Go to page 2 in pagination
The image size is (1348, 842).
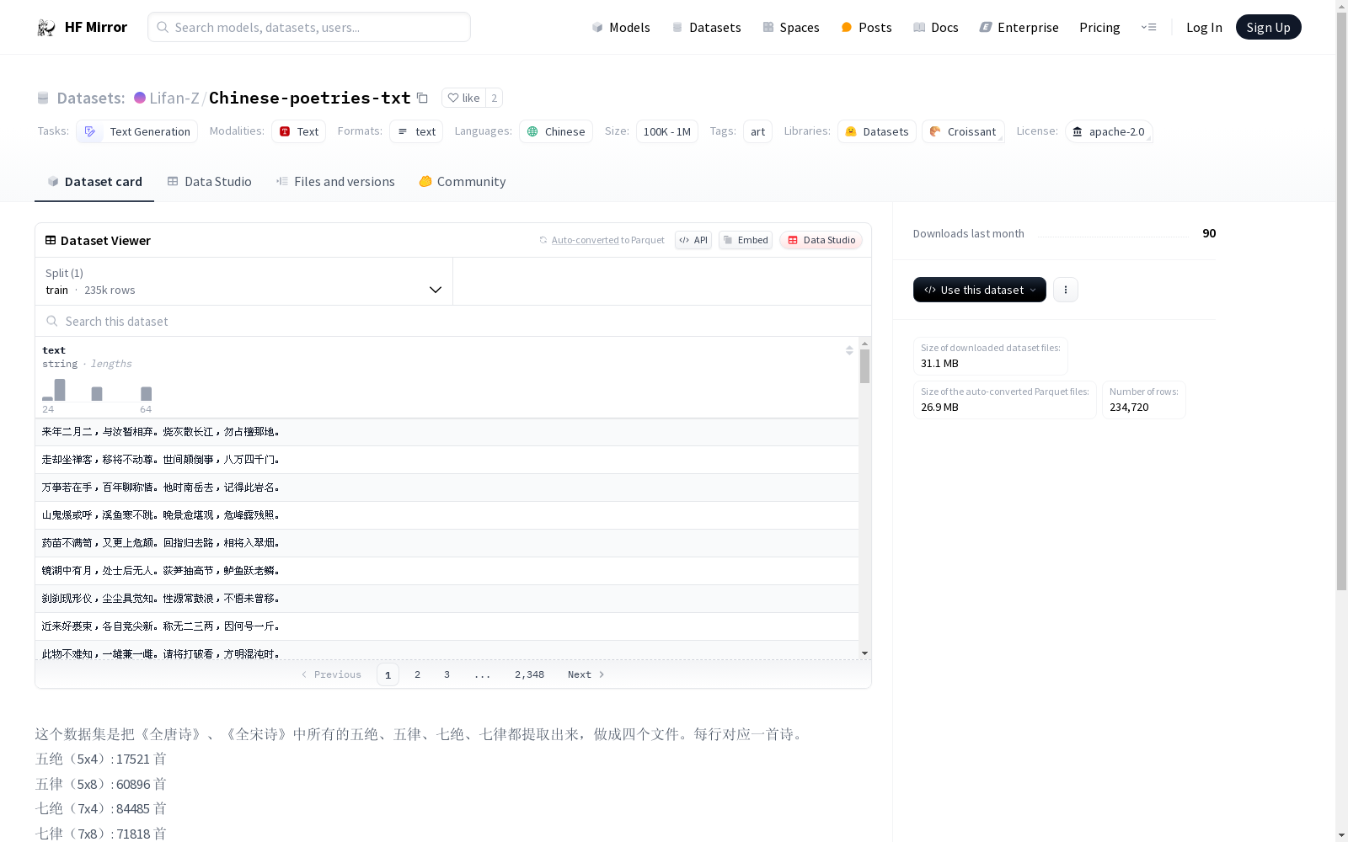click(x=417, y=674)
